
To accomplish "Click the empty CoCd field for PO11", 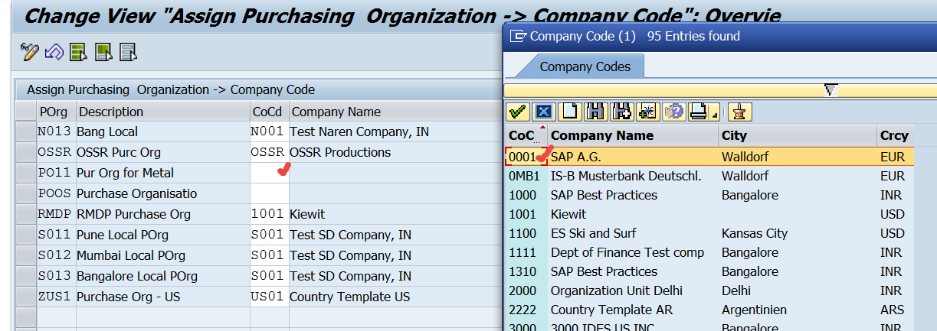I will (269, 173).
